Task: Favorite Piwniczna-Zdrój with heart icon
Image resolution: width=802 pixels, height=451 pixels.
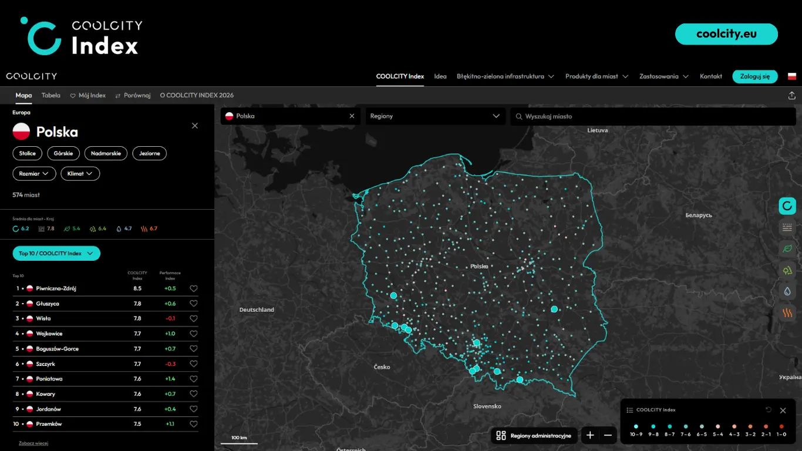Action: (194, 288)
